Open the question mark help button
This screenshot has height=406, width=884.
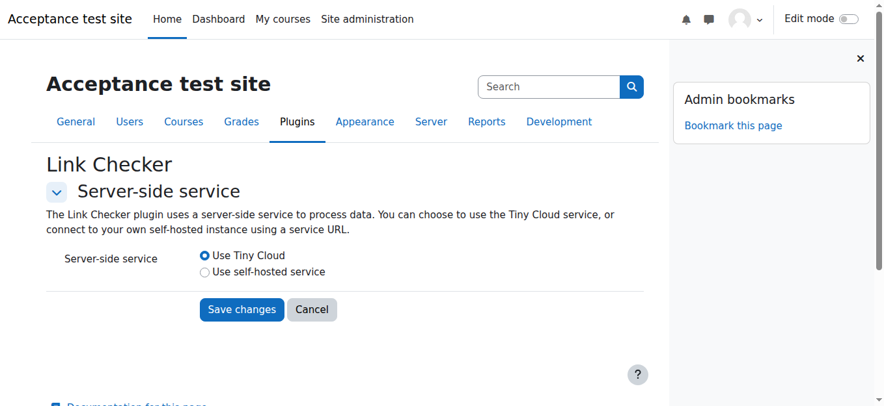pos(637,374)
